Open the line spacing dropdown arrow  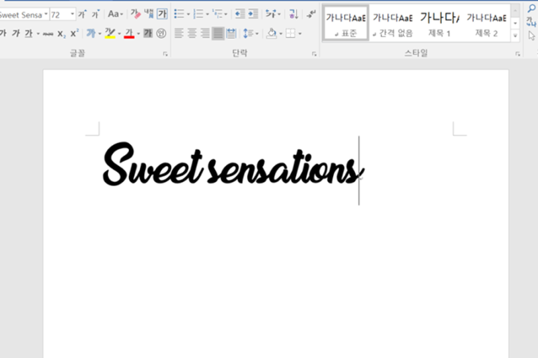257,34
